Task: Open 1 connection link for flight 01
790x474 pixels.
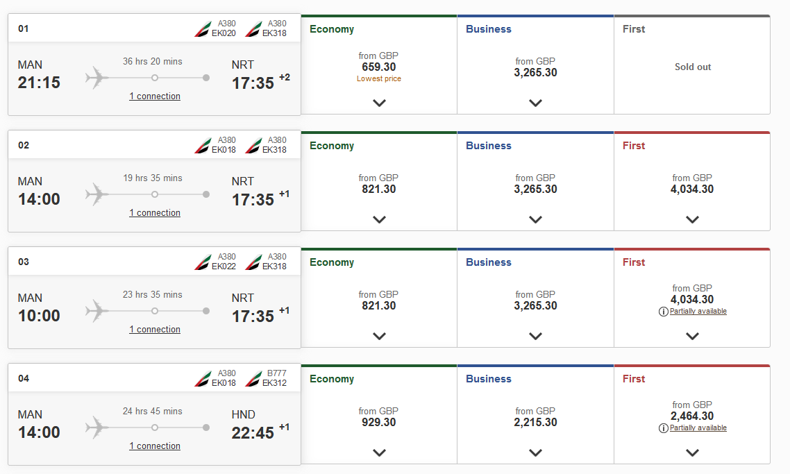Action: (x=155, y=96)
